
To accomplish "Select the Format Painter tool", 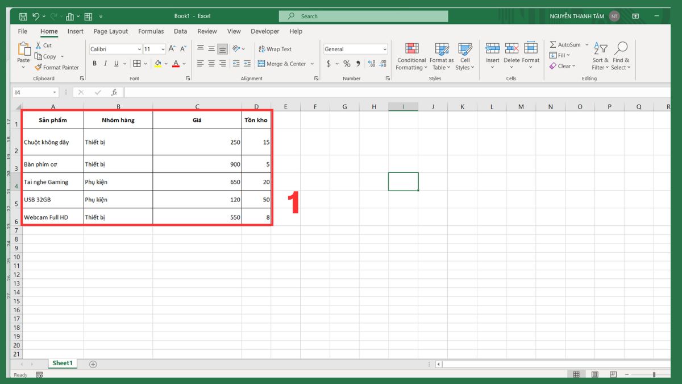I will [x=57, y=67].
